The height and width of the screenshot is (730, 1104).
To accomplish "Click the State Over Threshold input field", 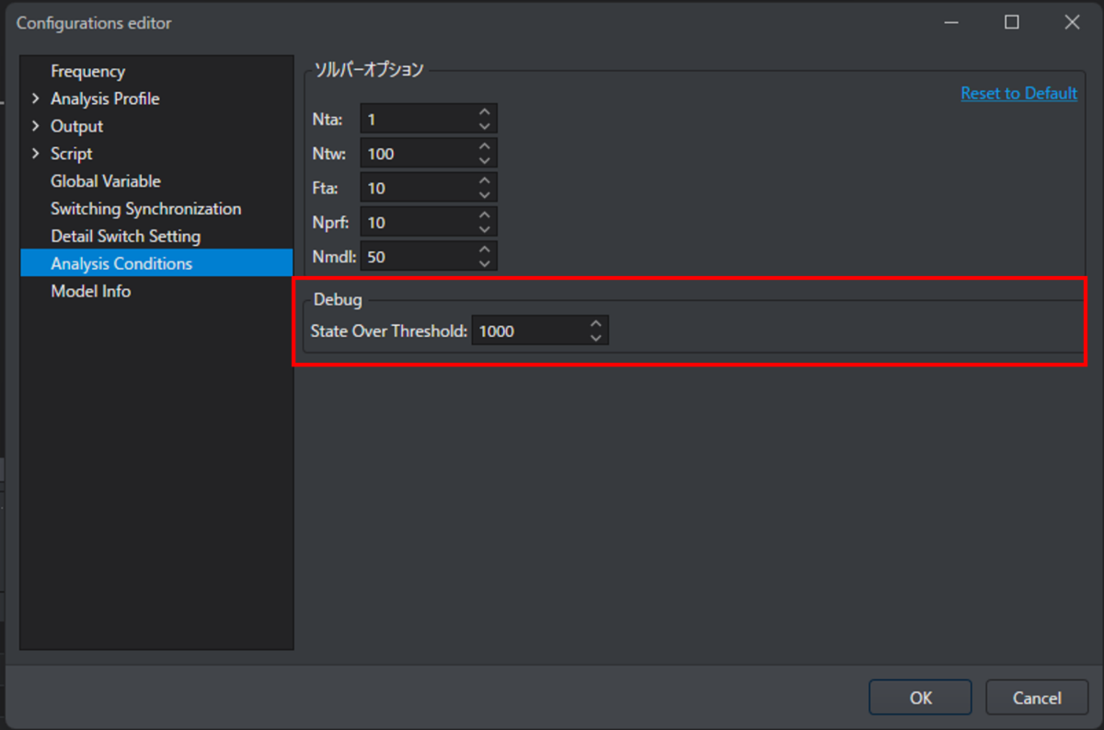I will 527,331.
